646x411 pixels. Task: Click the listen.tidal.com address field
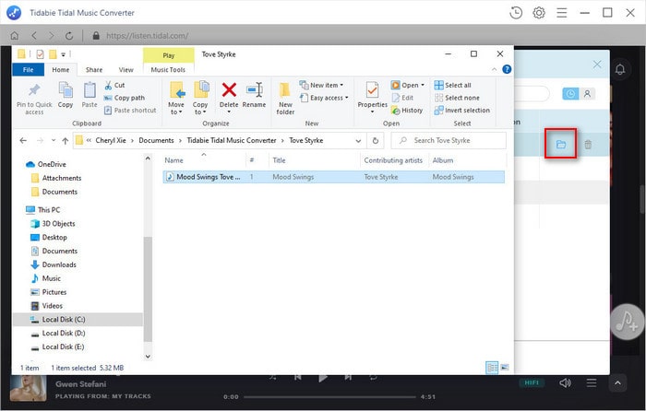tap(147, 36)
